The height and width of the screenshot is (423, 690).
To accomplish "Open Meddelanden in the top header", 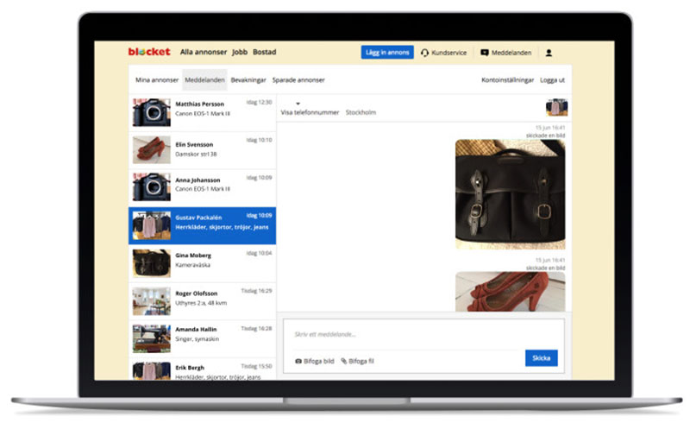I will (511, 53).
